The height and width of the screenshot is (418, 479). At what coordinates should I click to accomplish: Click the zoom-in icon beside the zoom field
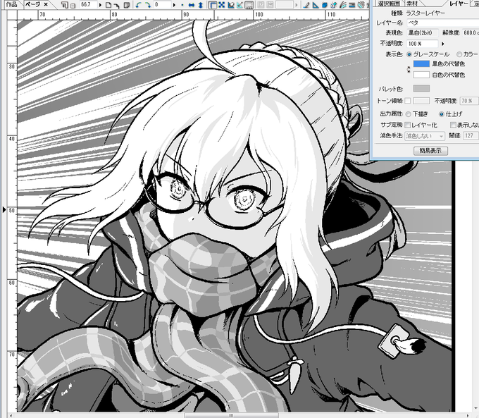pyautogui.click(x=65, y=5)
